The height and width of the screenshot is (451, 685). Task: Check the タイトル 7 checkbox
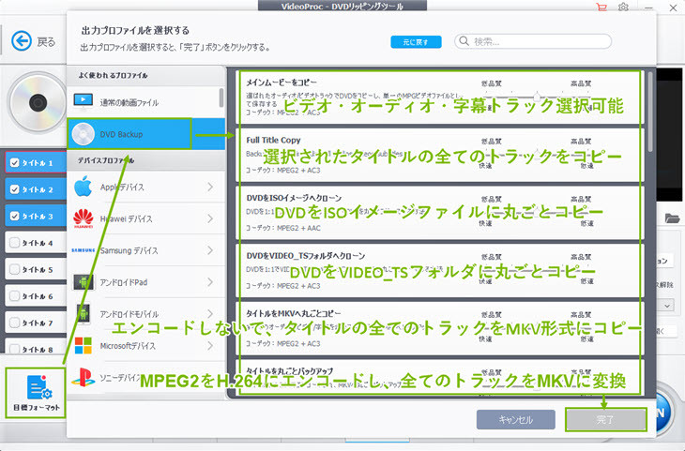[x=14, y=323]
